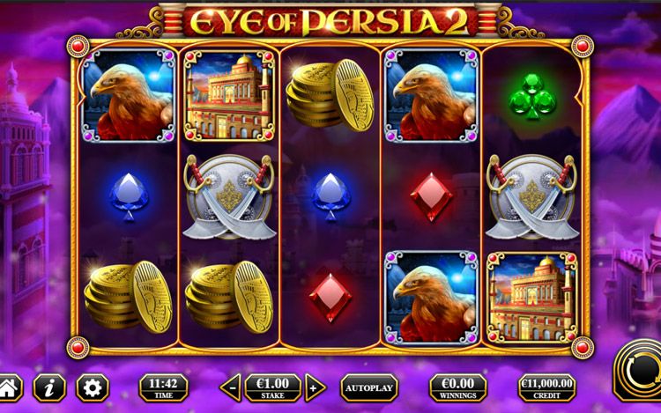Click the 11:42 time display

tap(164, 387)
